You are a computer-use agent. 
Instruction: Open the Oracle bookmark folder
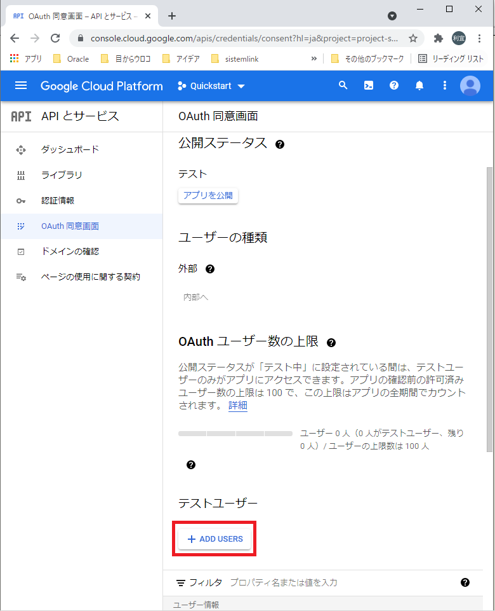[71, 59]
